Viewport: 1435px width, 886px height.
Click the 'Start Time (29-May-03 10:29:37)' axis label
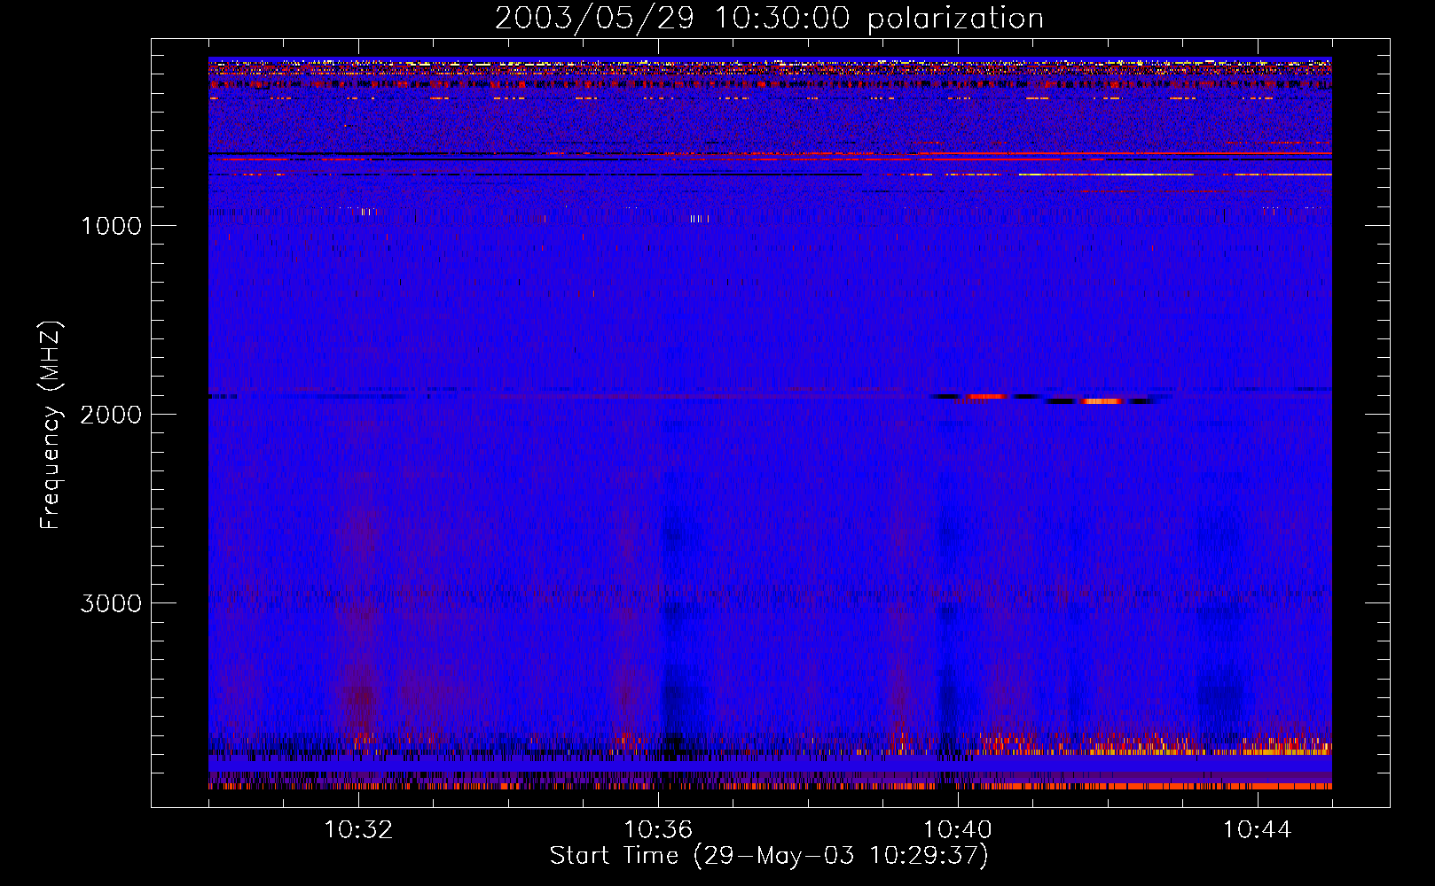(769, 856)
